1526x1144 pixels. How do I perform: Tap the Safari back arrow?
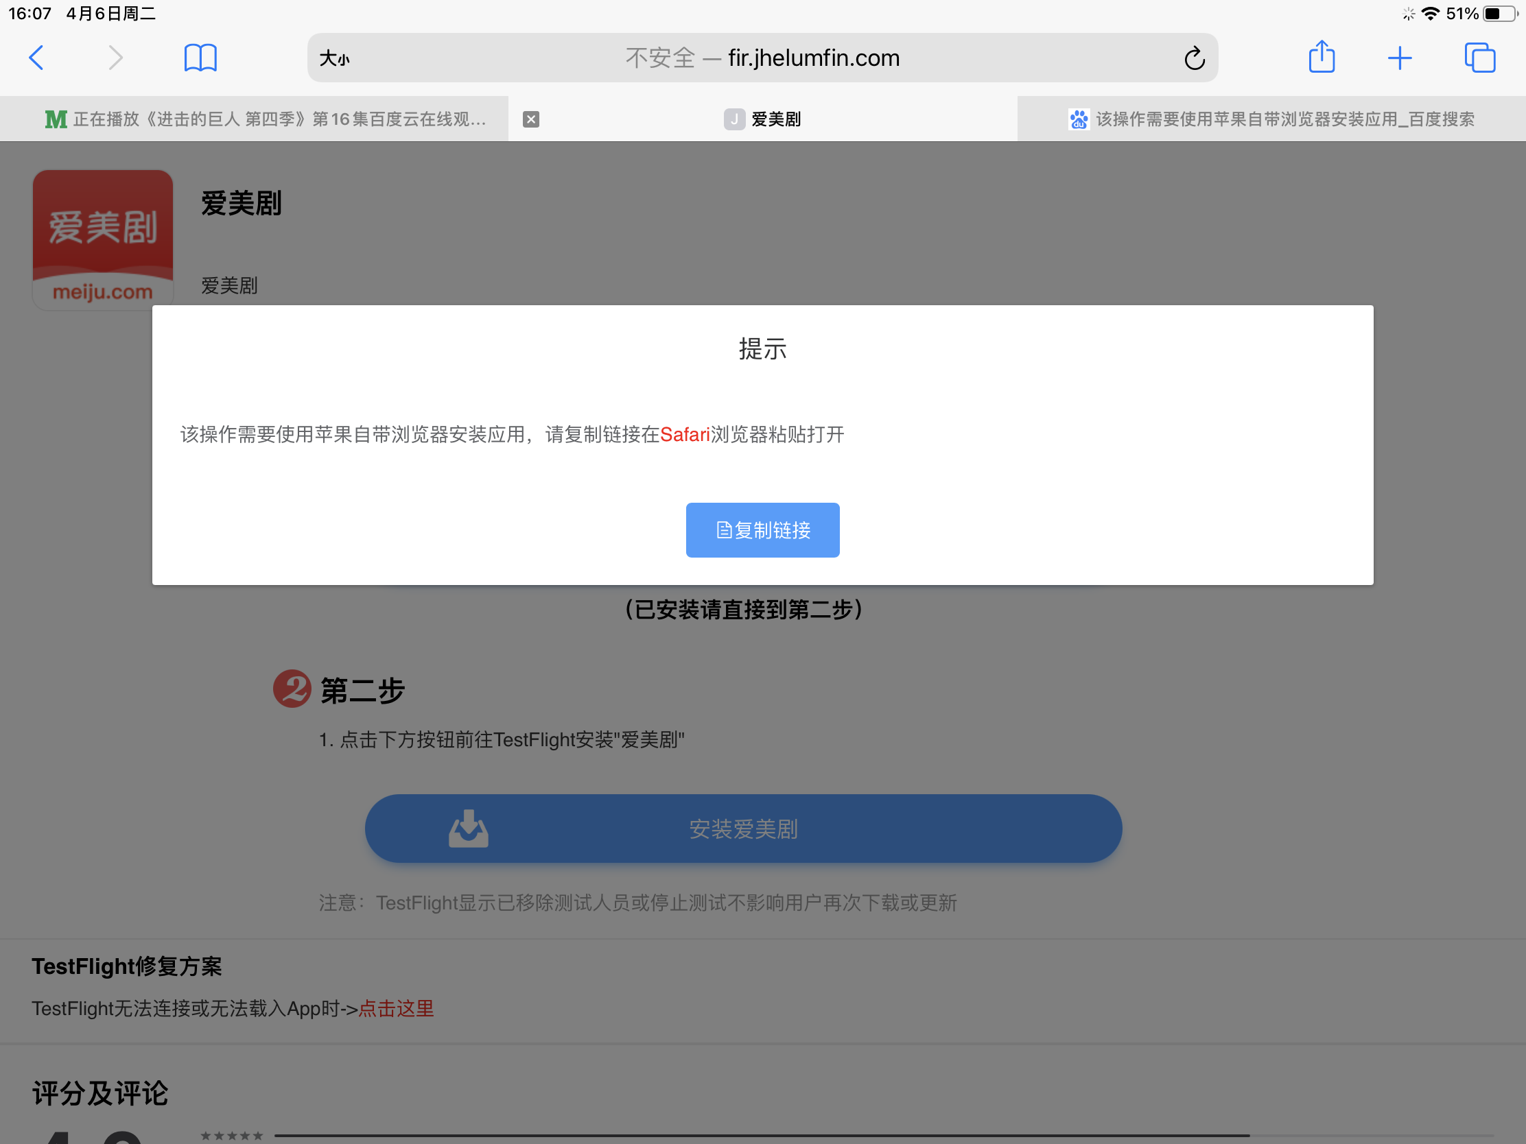click(x=36, y=58)
